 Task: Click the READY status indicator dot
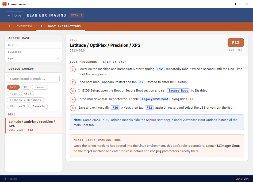5,179
